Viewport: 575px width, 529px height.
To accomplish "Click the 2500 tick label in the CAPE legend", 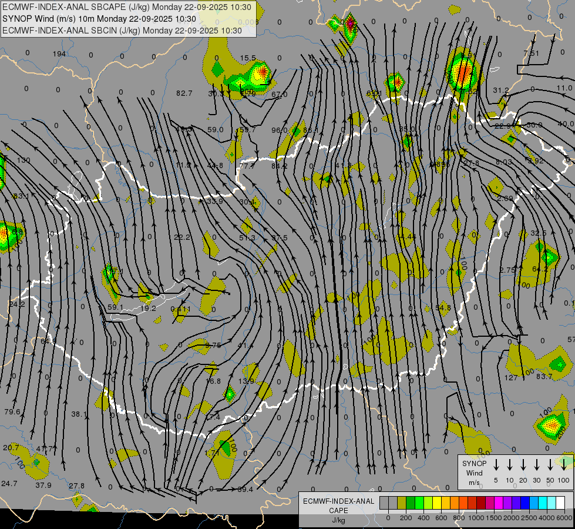I will pos(529,518).
